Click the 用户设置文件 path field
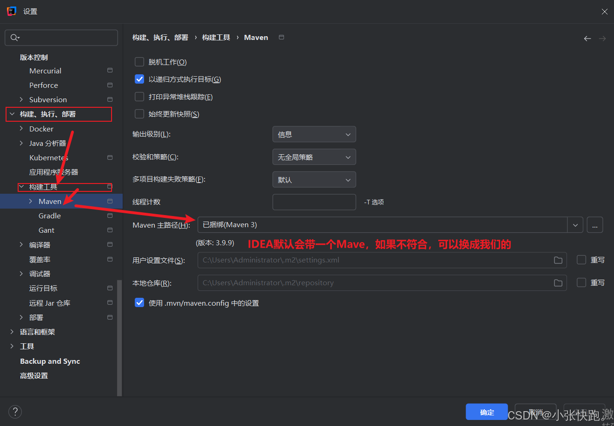The image size is (614, 426). (x=382, y=260)
